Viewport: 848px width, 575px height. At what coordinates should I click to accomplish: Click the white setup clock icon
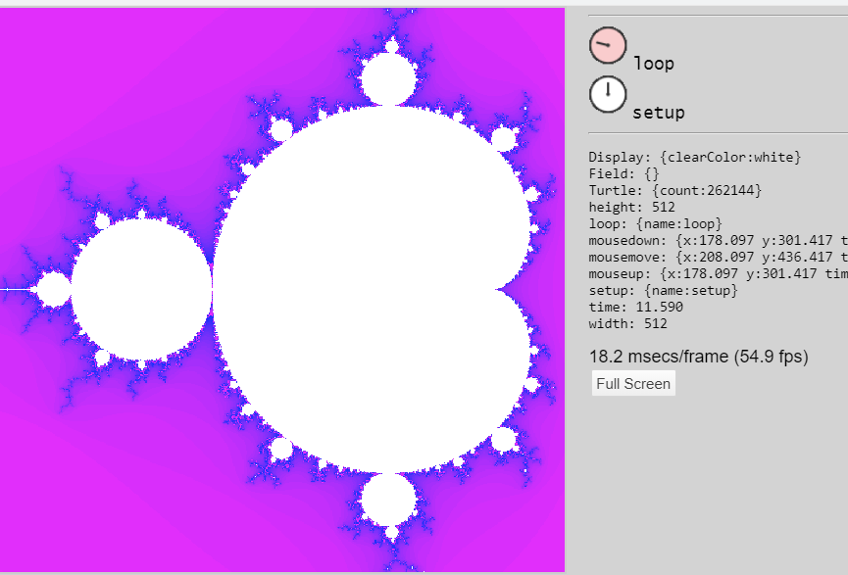(607, 95)
